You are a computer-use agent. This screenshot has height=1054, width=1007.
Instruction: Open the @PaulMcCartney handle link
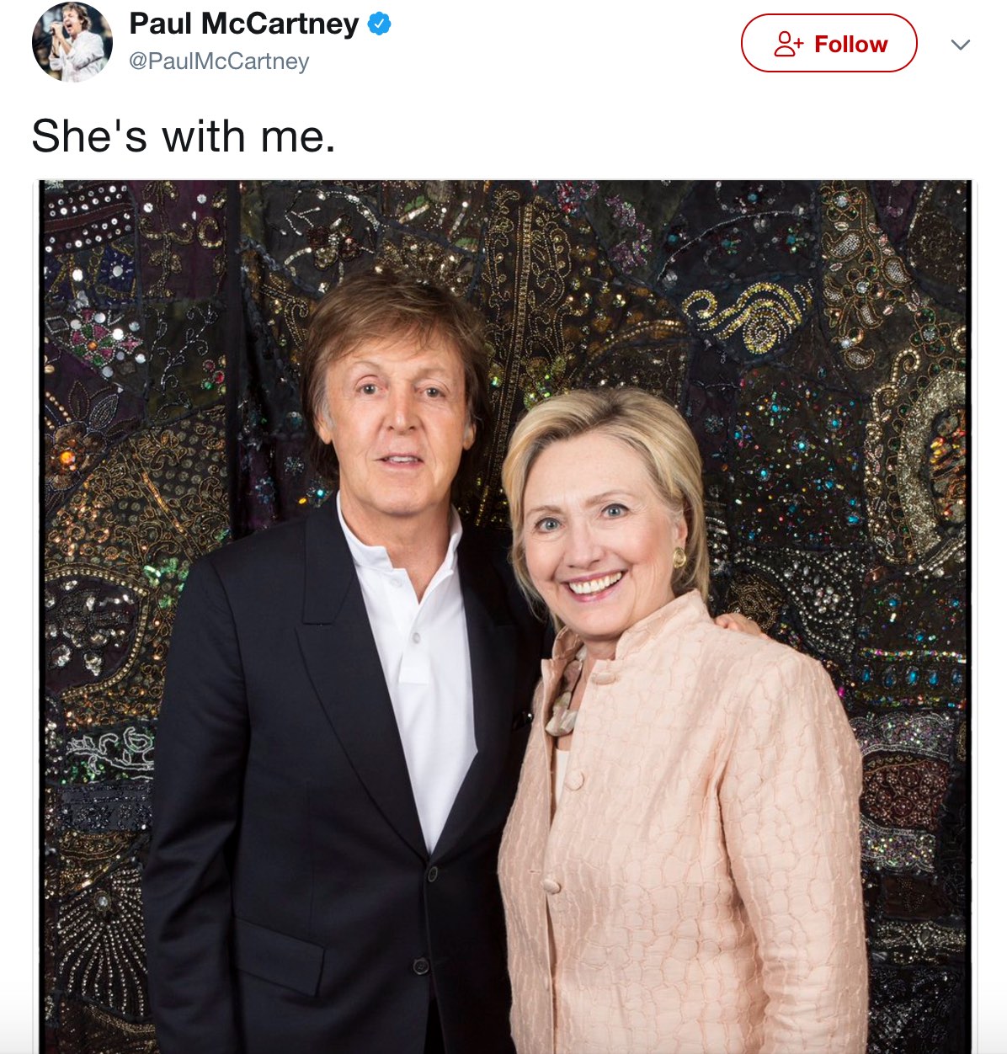click(x=219, y=61)
